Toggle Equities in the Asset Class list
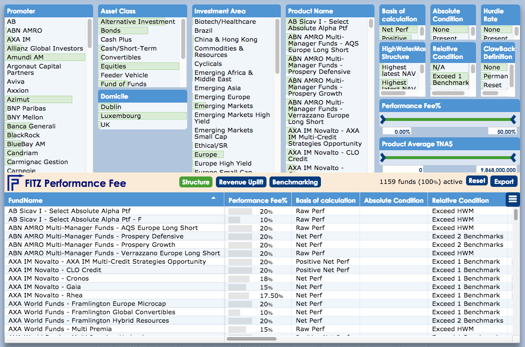The height and width of the screenshot is (347, 525). point(113,66)
